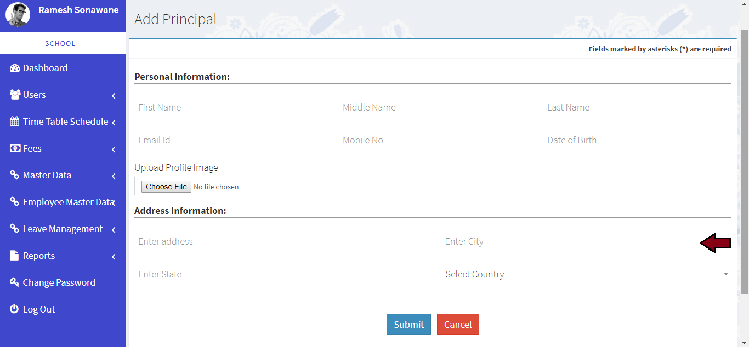Click the Change Password key icon

coord(15,282)
